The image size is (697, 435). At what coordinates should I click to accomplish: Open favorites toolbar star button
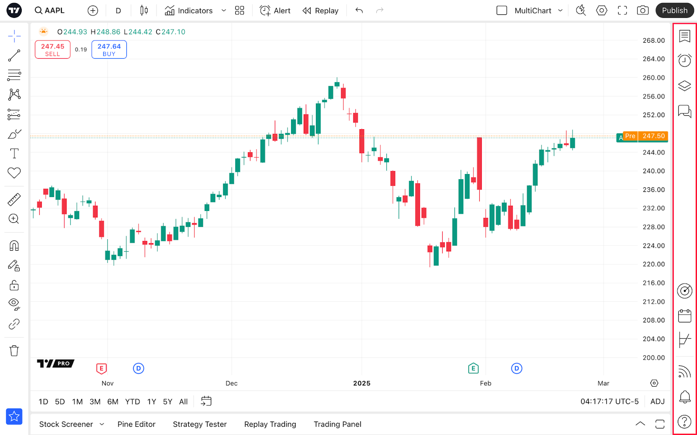coord(14,416)
